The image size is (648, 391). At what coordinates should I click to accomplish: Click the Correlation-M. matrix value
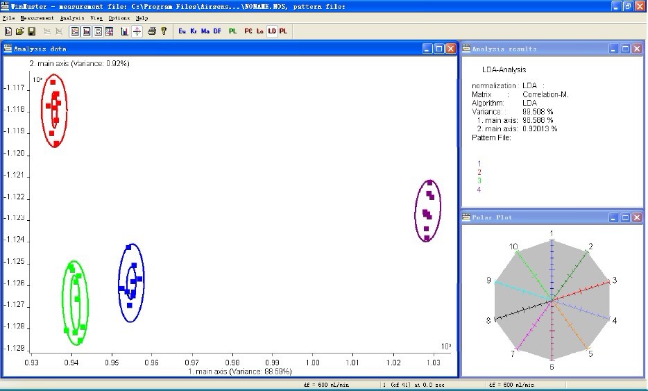pyautogui.click(x=545, y=94)
